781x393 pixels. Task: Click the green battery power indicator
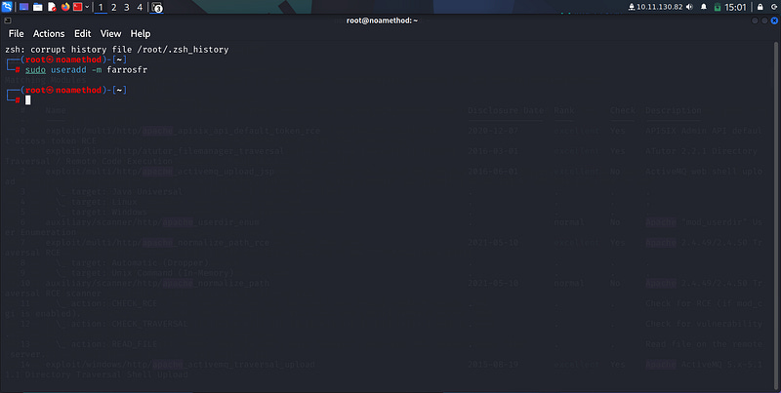tap(718, 7)
